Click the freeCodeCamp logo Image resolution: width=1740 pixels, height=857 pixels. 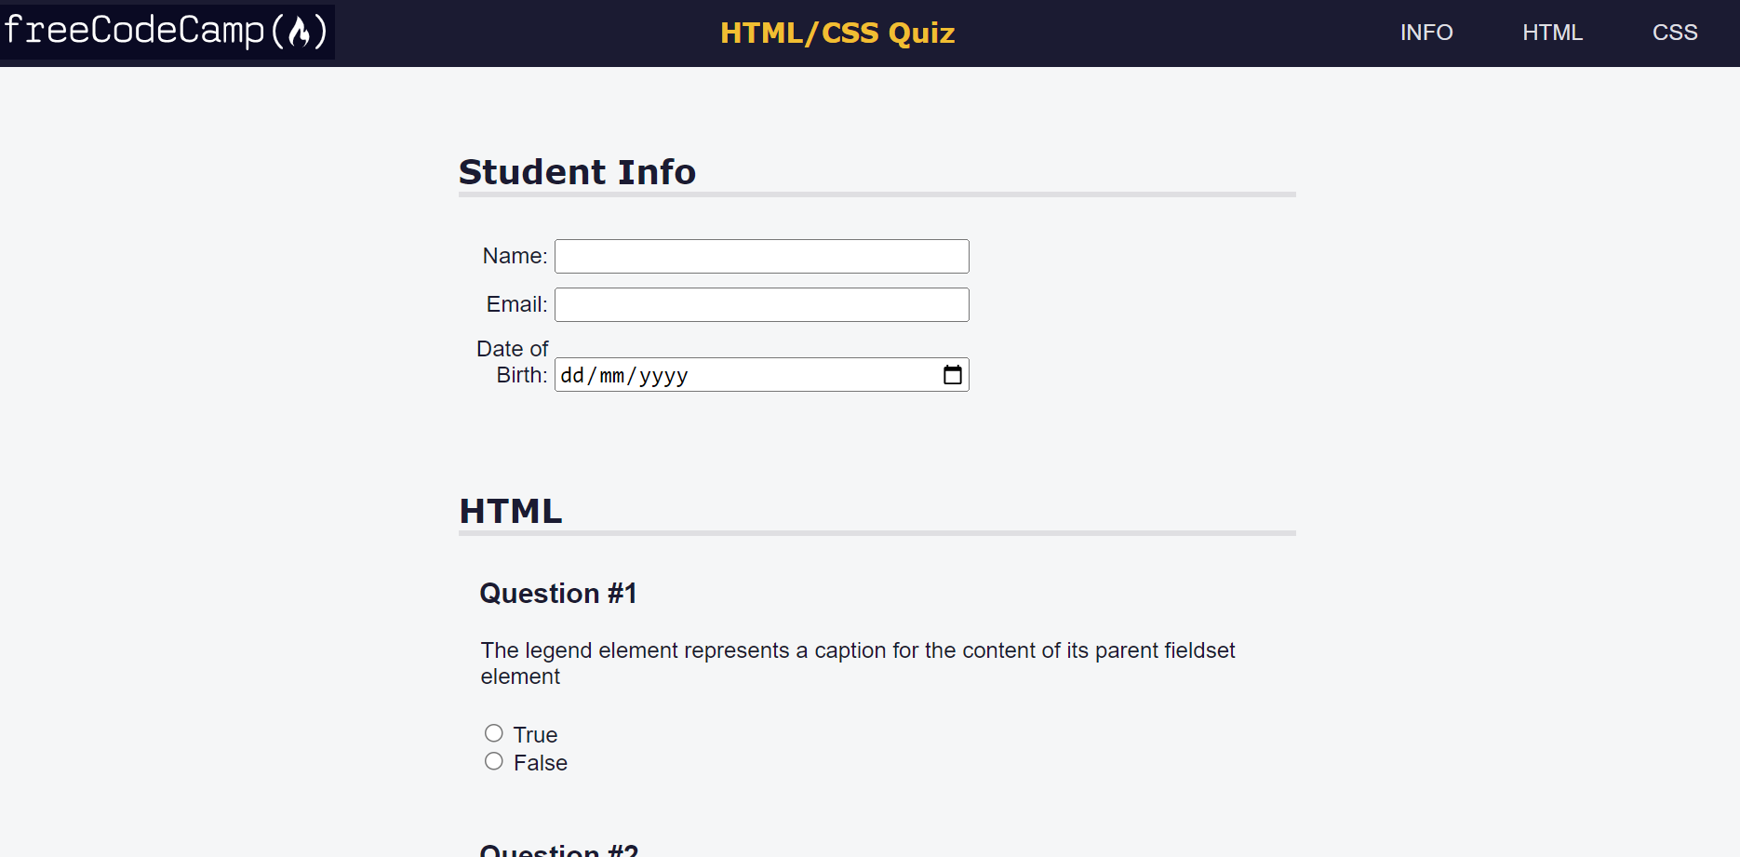click(167, 32)
